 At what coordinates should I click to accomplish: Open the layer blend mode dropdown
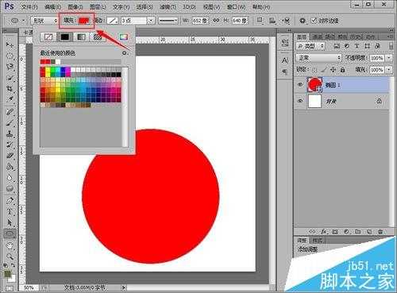click(318, 58)
